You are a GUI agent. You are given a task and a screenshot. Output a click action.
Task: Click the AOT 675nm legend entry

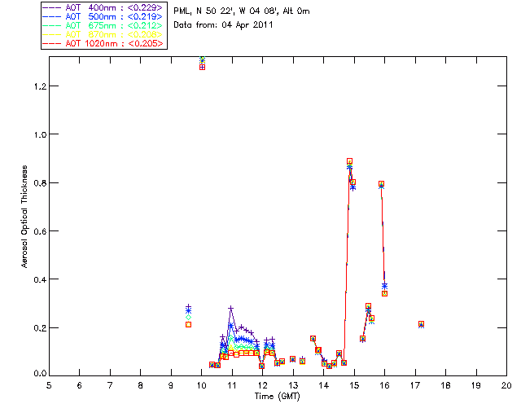click(x=103, y=25)
